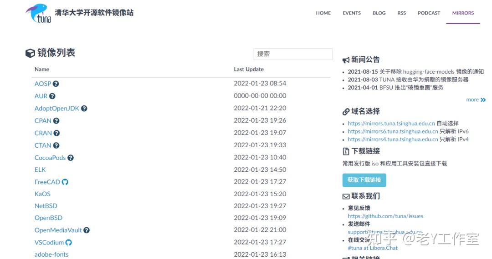Click the Last Update column header
Screen dimensions: 492x259
coord(249,70)
